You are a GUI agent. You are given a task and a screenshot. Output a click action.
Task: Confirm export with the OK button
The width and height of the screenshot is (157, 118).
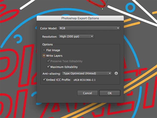(110, 93)
